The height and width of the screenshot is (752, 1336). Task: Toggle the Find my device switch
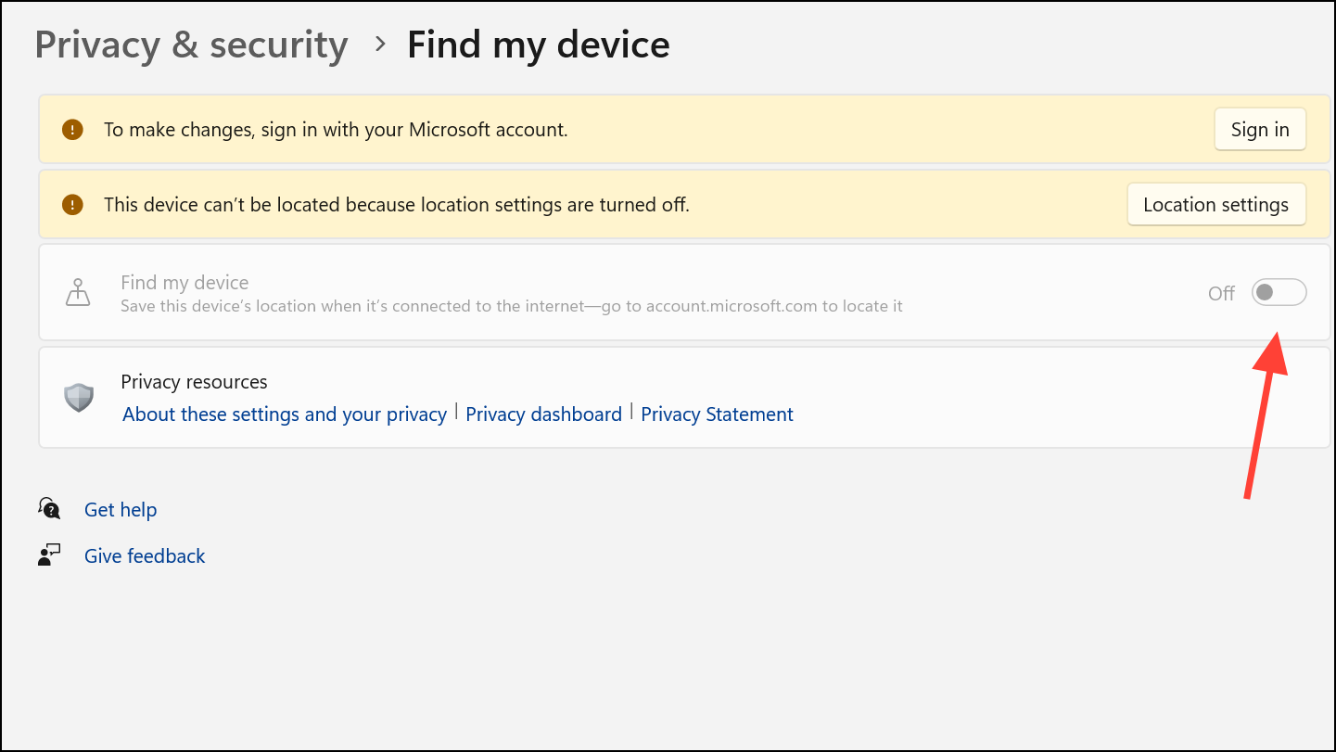pyautogui.click(x=1279, y=293)
